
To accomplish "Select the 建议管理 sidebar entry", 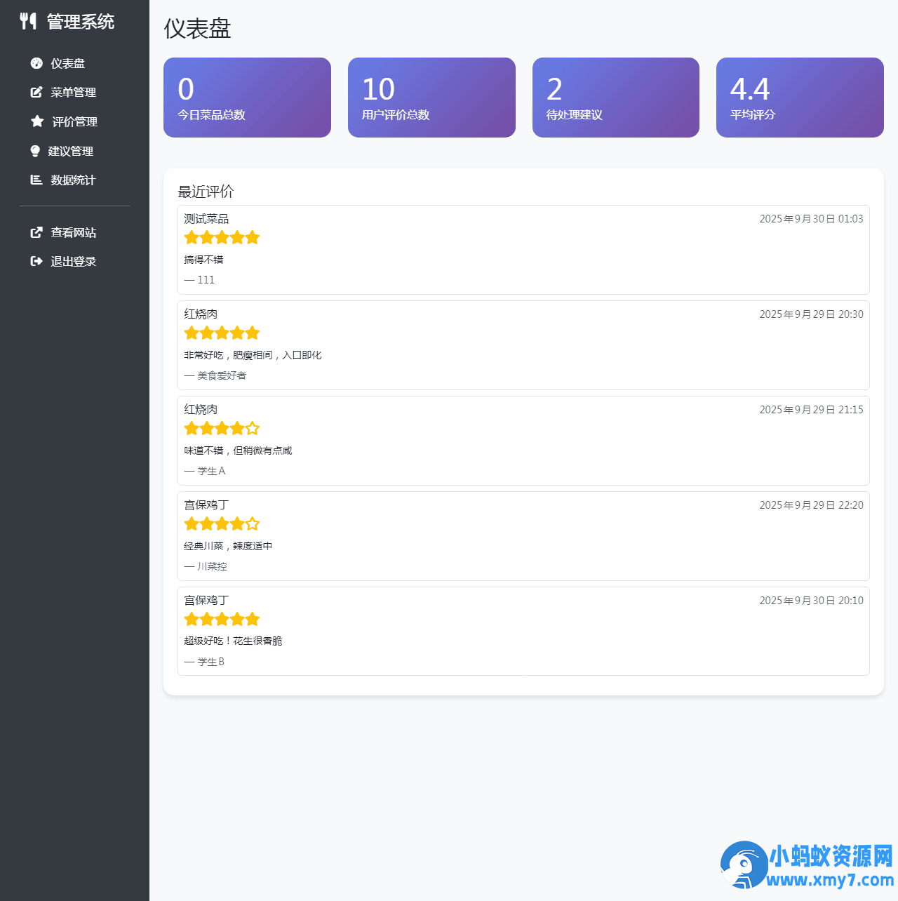I will pos(70,151).
